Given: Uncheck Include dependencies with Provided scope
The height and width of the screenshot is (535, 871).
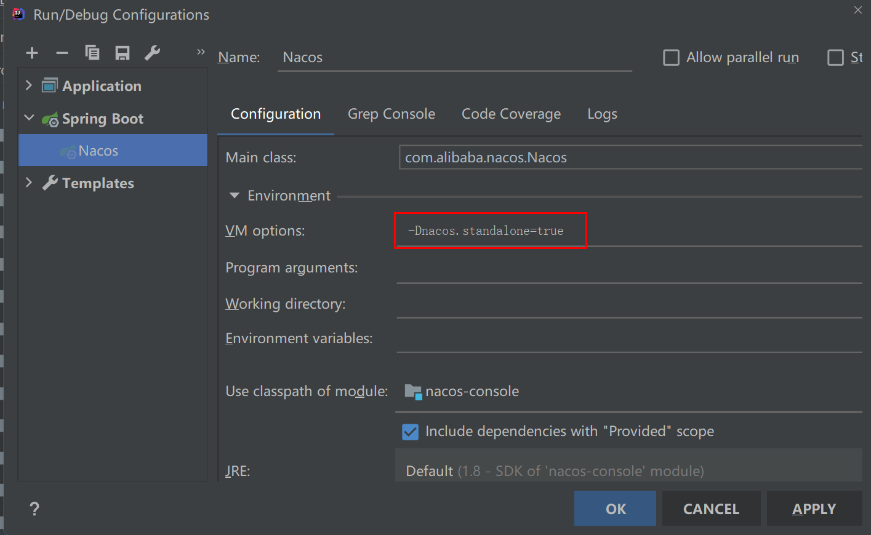Looking at the screenshot, I should point(411,432).
